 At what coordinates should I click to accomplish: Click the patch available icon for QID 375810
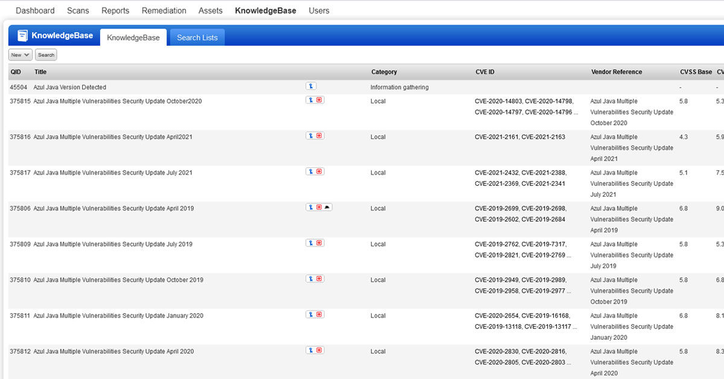319,278
